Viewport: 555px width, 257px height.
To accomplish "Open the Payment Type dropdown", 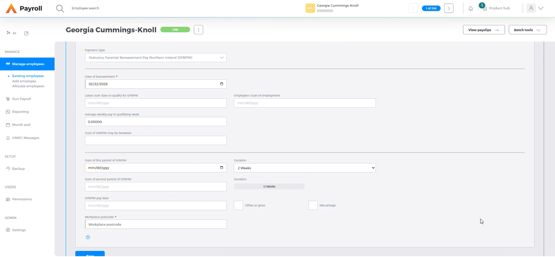I will (156, 58).
